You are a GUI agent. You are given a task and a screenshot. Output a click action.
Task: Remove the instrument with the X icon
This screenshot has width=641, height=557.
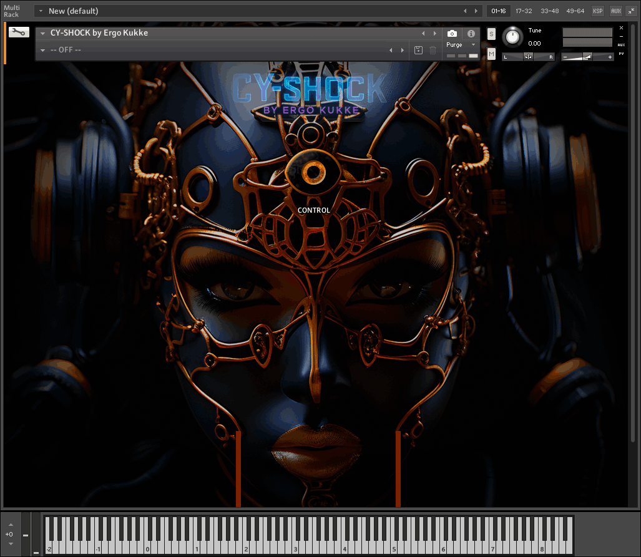click(622, 28)
